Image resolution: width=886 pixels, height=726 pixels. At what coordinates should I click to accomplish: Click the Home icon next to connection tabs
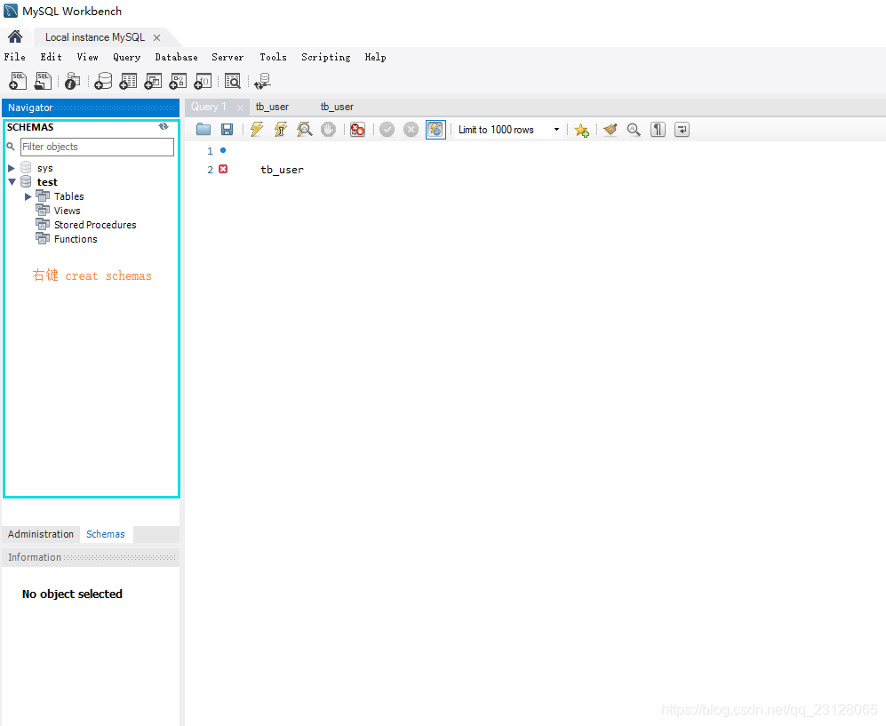pos(14,36)
